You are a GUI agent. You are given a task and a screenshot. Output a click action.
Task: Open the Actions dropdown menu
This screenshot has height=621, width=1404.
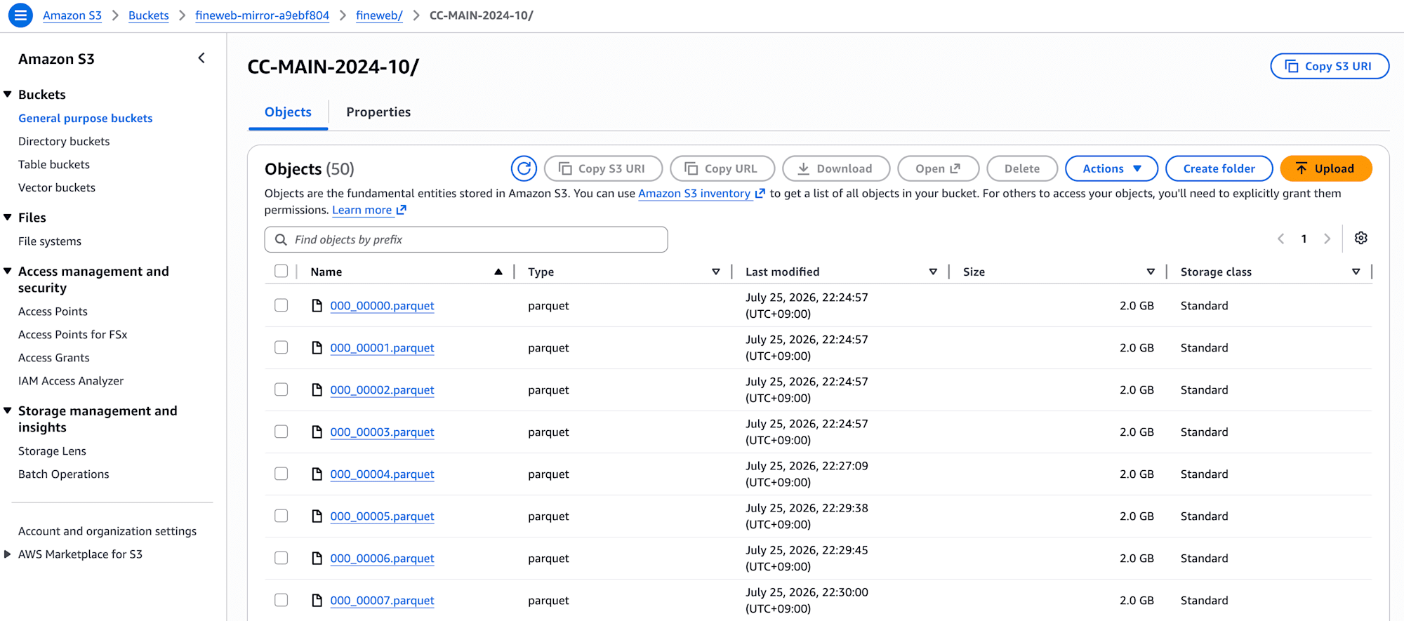coord(1111,168)
